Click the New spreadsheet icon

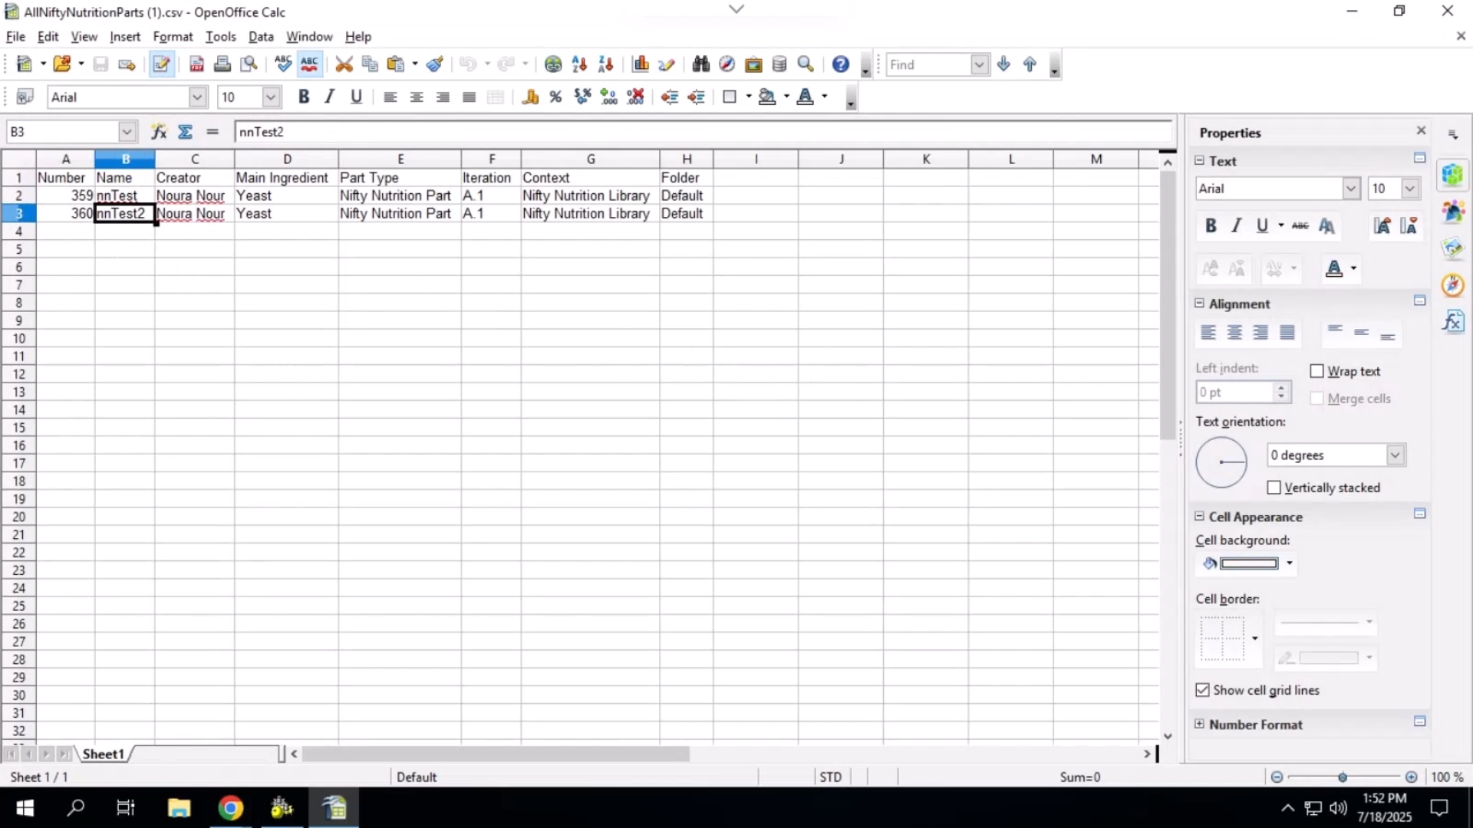(24, 64)
